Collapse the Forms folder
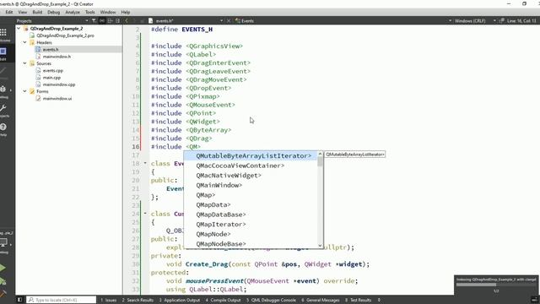Viewport: 540px width, 304px height. pyautogui.click(x=24, y=91)
